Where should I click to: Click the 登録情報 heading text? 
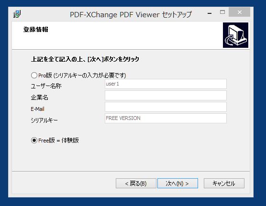click(x=35, y=30)
